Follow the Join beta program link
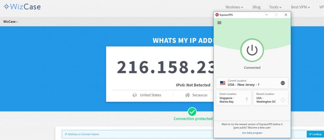324x140 pixels. pos(252,133)
